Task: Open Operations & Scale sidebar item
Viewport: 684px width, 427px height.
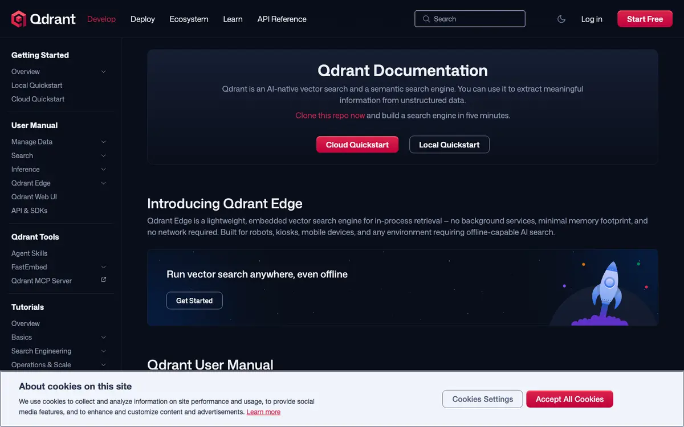Action: click(41, 364)
